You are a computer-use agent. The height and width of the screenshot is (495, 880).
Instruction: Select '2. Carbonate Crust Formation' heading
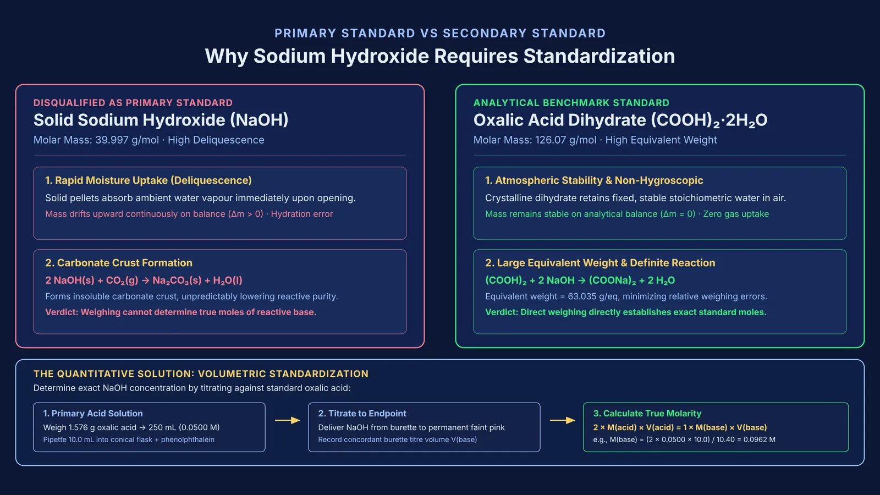click(119, 263)
